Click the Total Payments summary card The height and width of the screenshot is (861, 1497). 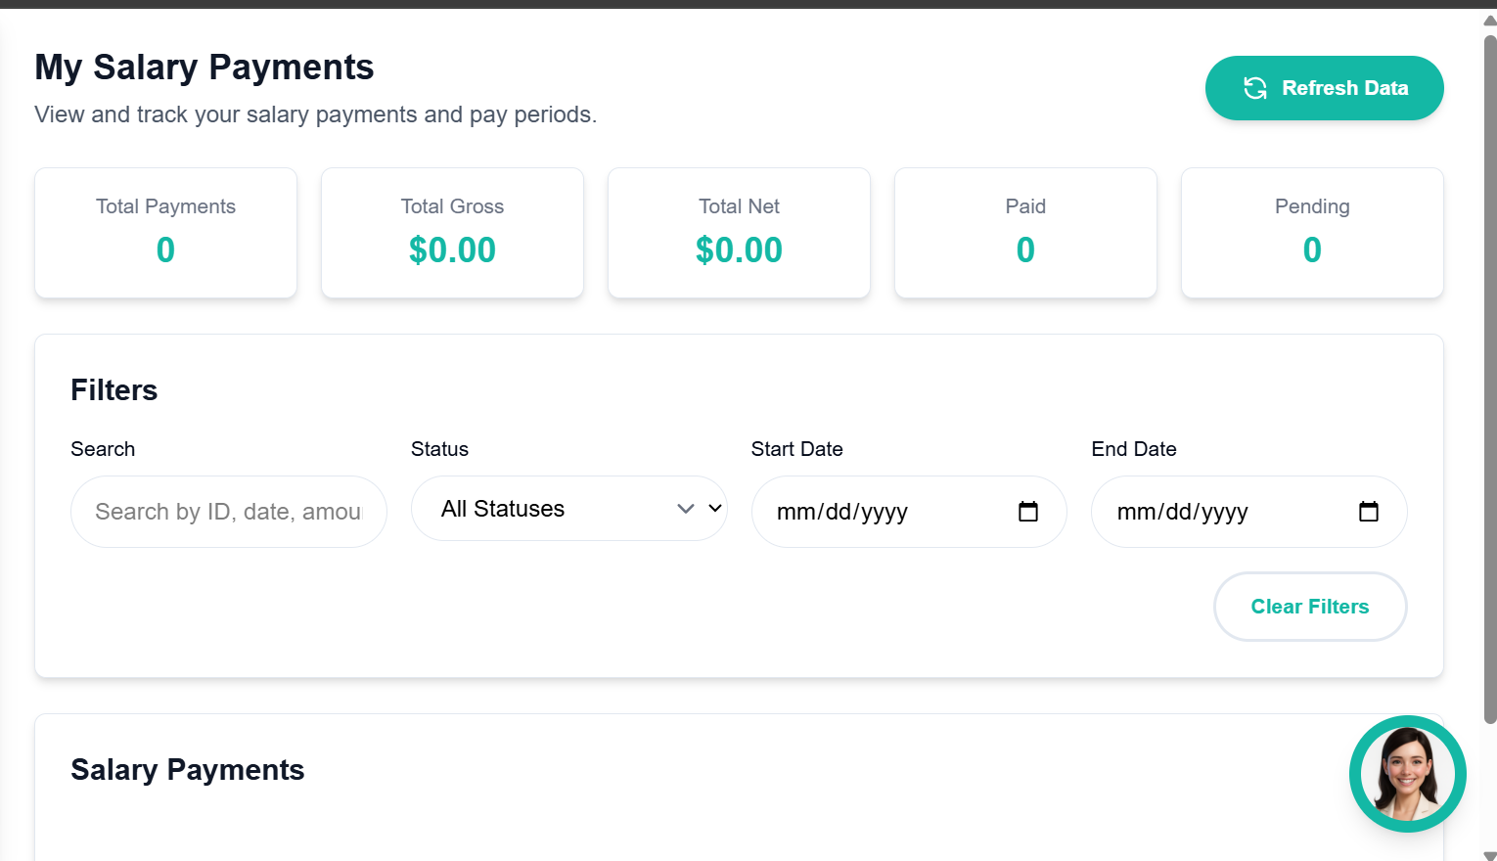[165, 233]
